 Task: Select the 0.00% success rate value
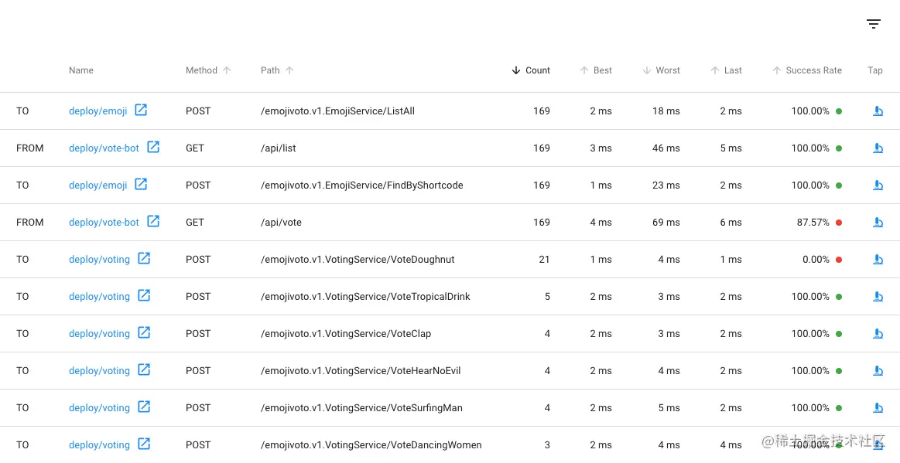coord(816,260)
